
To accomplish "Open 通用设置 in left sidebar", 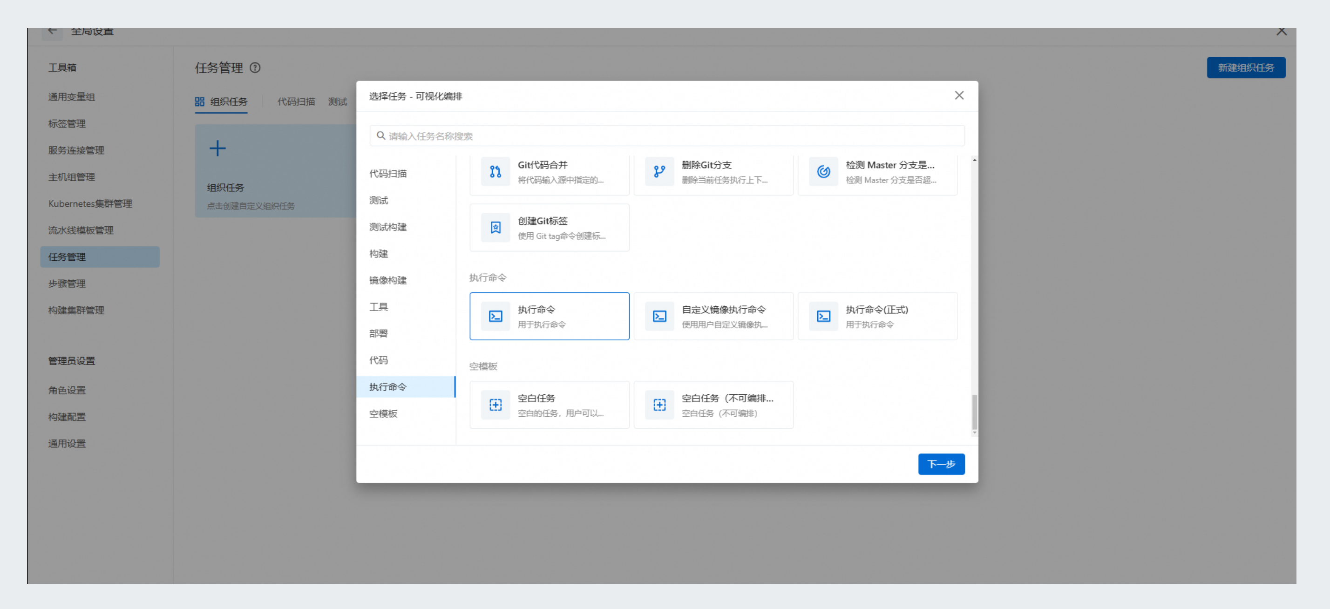I will point(67,444).
